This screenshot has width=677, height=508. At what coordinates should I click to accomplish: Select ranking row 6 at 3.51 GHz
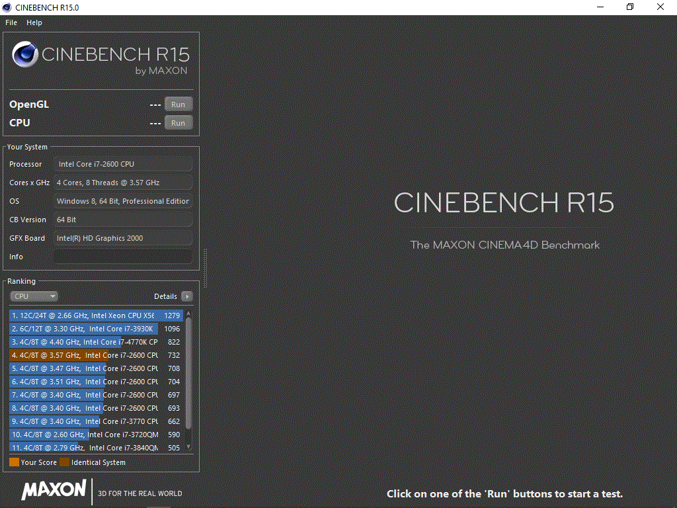click(x=97, y=382)
